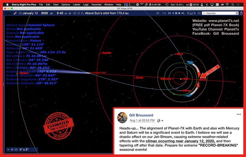Click the AirPlay display icon in menu bar
Screen dimensions: 246x157
(x=212, y=4)
